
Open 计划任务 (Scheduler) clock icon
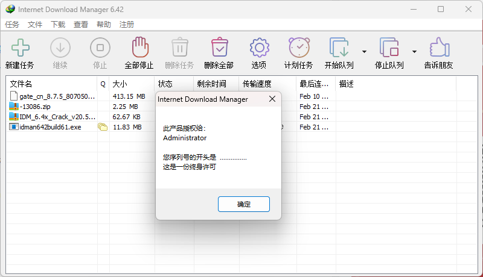[x=299, y=48]
